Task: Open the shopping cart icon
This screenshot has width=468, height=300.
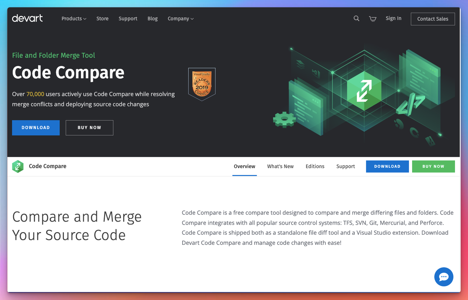Action: click(x=373, y=19)
